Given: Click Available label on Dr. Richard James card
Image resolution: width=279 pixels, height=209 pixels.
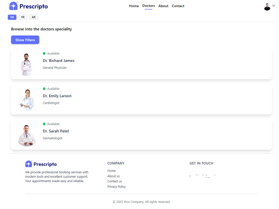Looking at the screenshot, I should click(53, 54).
